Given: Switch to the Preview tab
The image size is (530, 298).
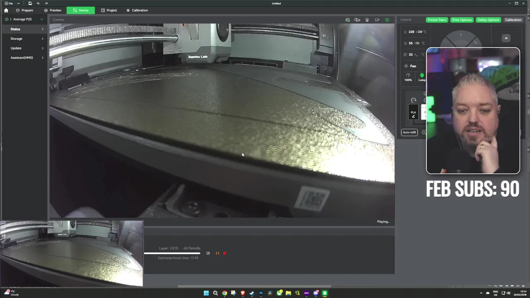Looking at the screenshot, I should coord(53,10).
